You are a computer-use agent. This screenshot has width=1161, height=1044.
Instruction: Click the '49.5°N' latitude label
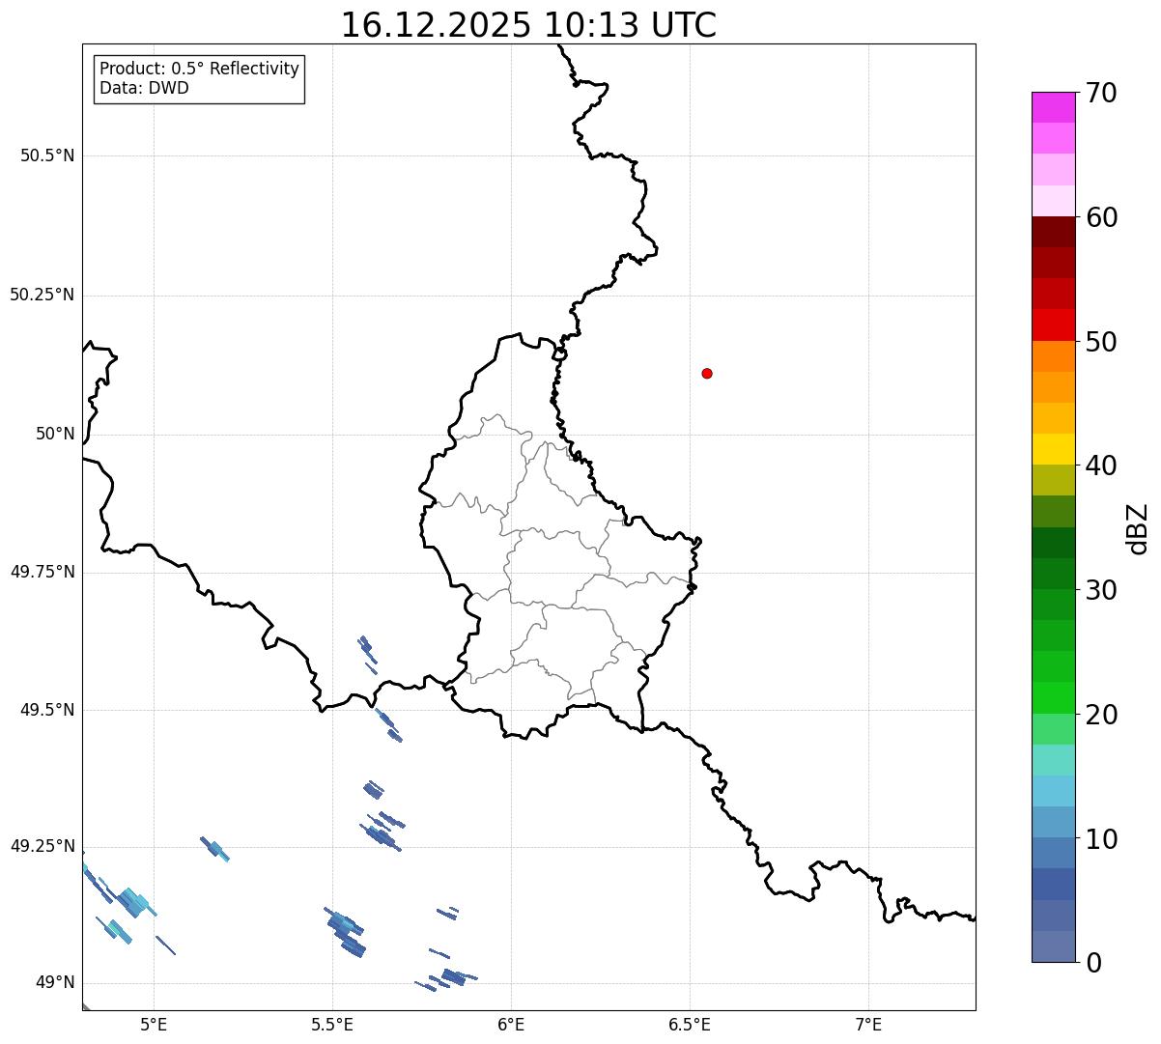click(47, 711)
